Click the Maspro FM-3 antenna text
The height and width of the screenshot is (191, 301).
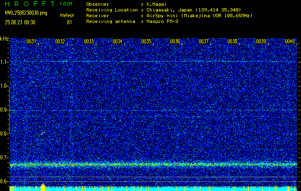click(162, 21)
